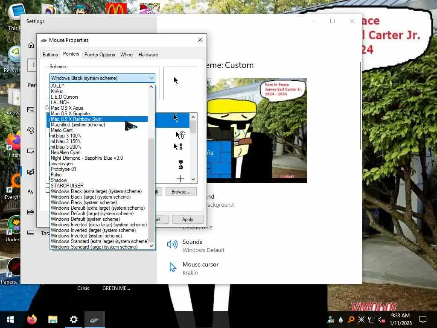Image resolution: width=437 pixels, height=328 pixels.
Task: Click the muted volume tray icon
Action: click(382, 319)
